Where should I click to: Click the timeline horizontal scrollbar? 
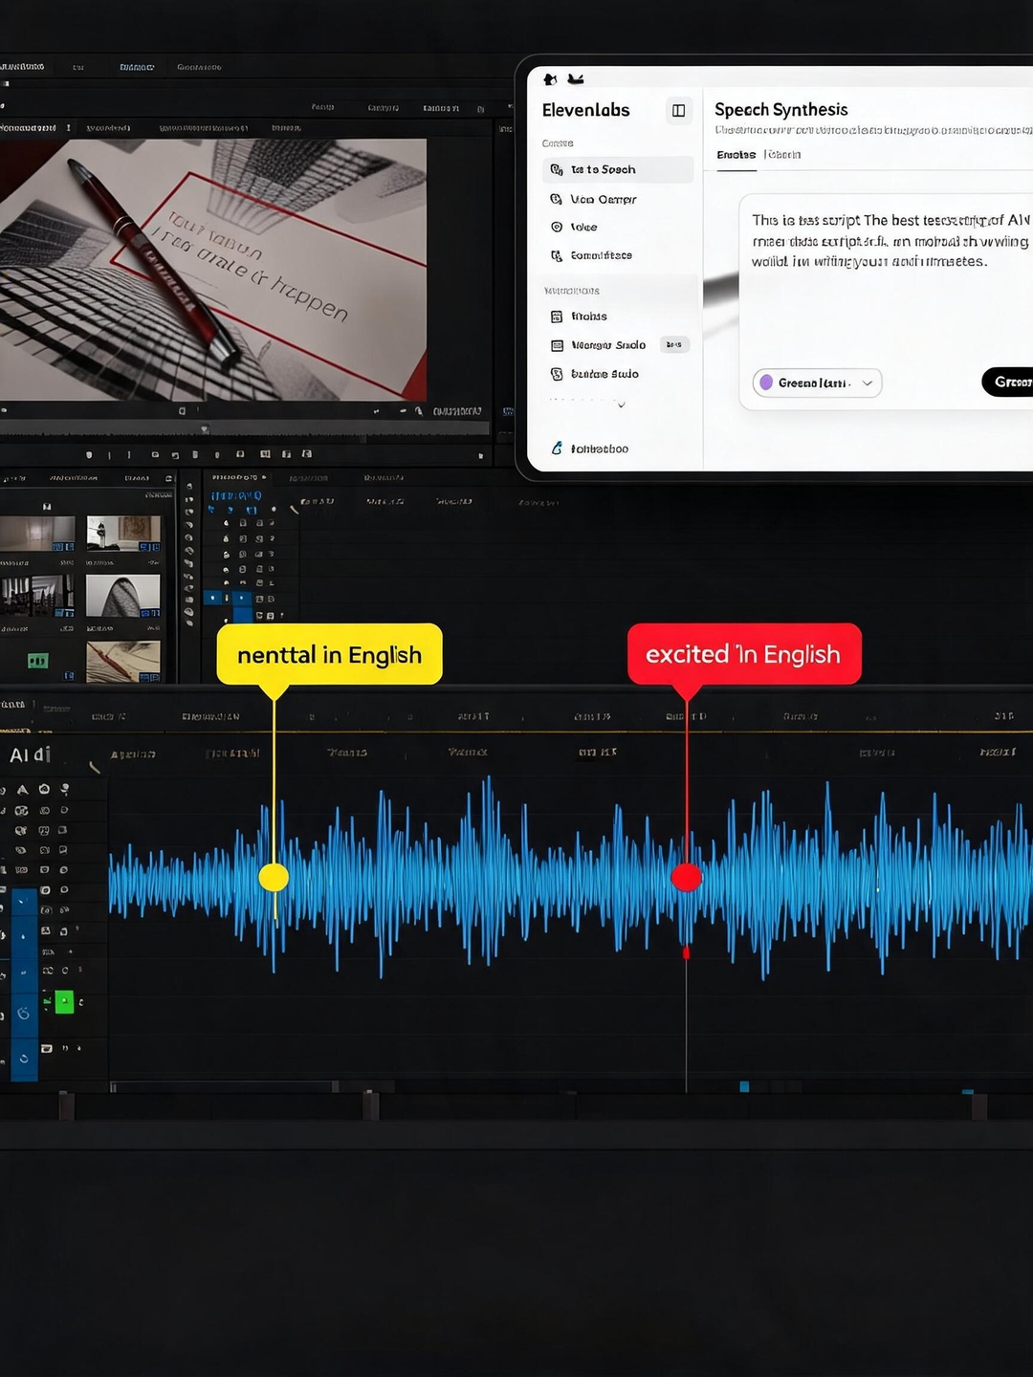coord(224,1086)
